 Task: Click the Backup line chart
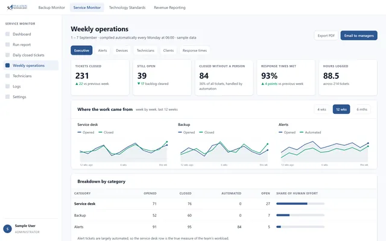(x=224, y=151)
